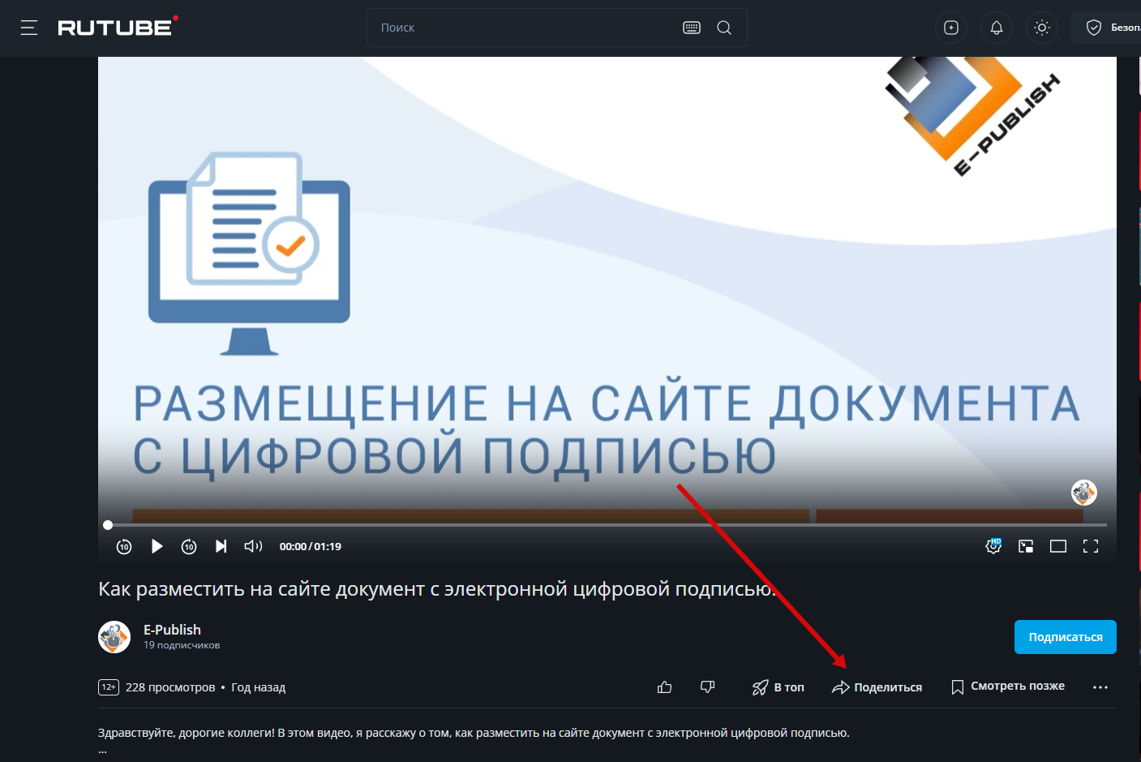Open the virtual keyboard in search

pyautogui.click(x=692, y=28)
